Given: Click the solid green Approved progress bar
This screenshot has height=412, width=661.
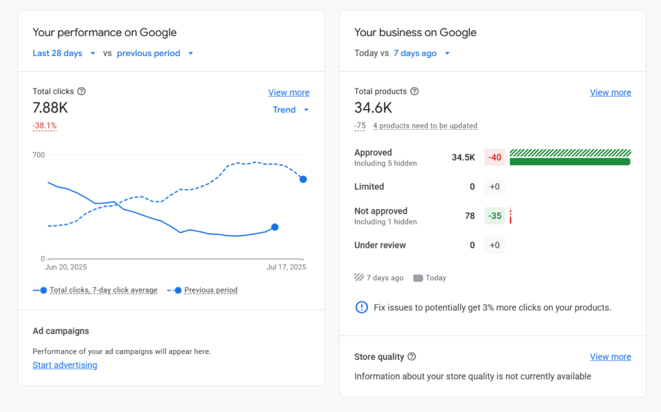Looking at the screenshot, I should (x=569, y=161).
